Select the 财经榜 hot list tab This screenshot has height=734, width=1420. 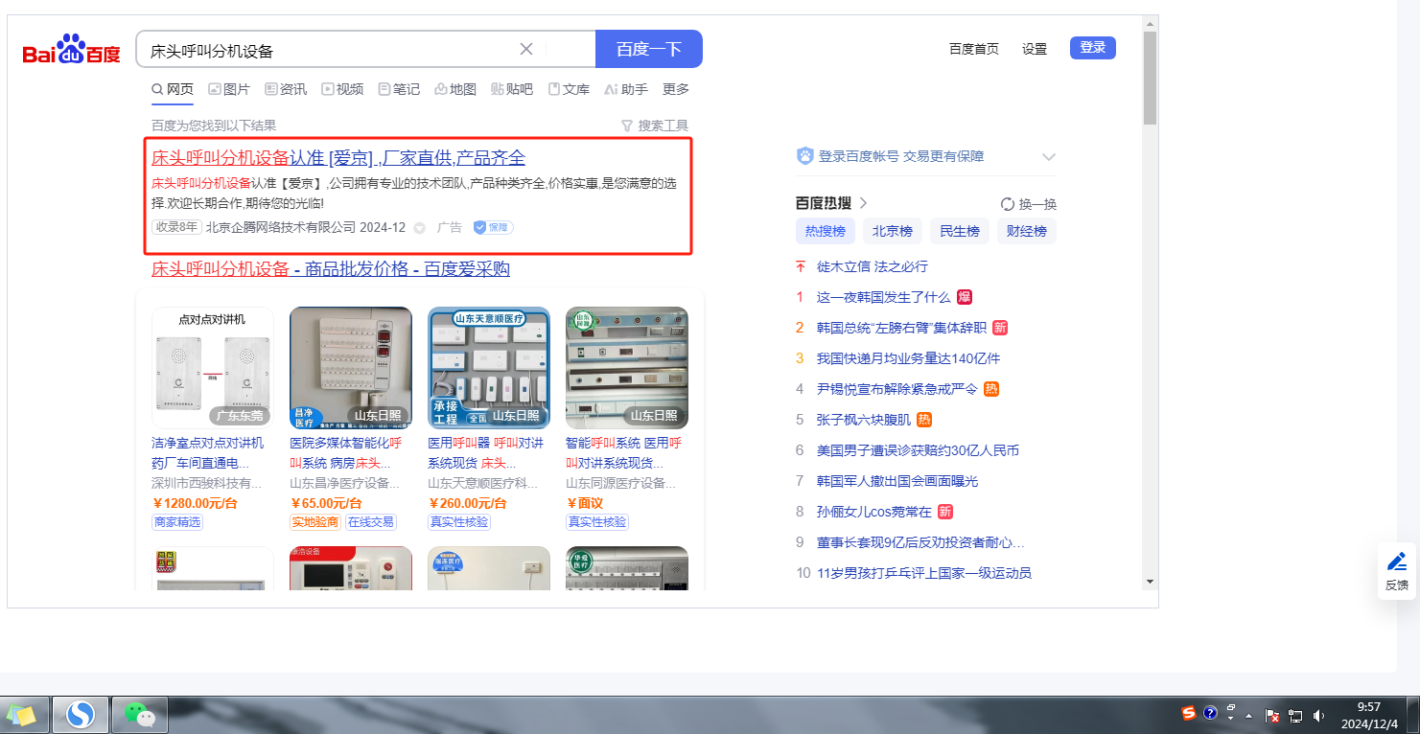click(1027, 231)
